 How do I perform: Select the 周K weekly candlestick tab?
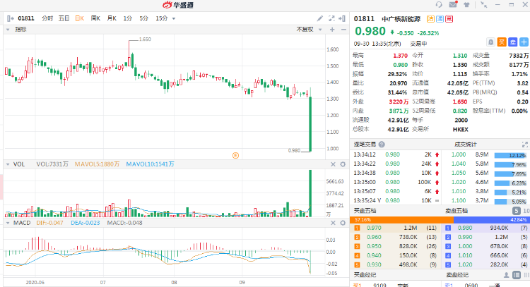click(95, 18)
